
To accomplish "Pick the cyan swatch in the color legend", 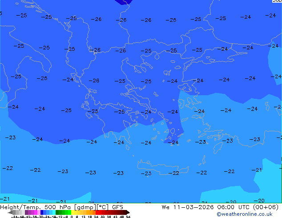I will click(x=54, y=212).
